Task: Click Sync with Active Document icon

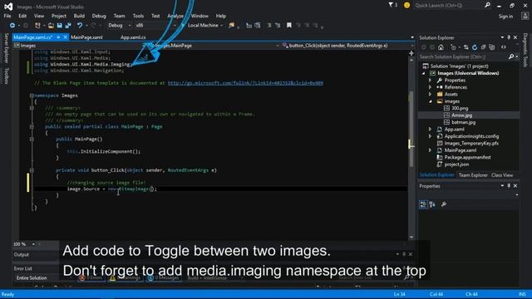Action: click(x=465, y=47)
